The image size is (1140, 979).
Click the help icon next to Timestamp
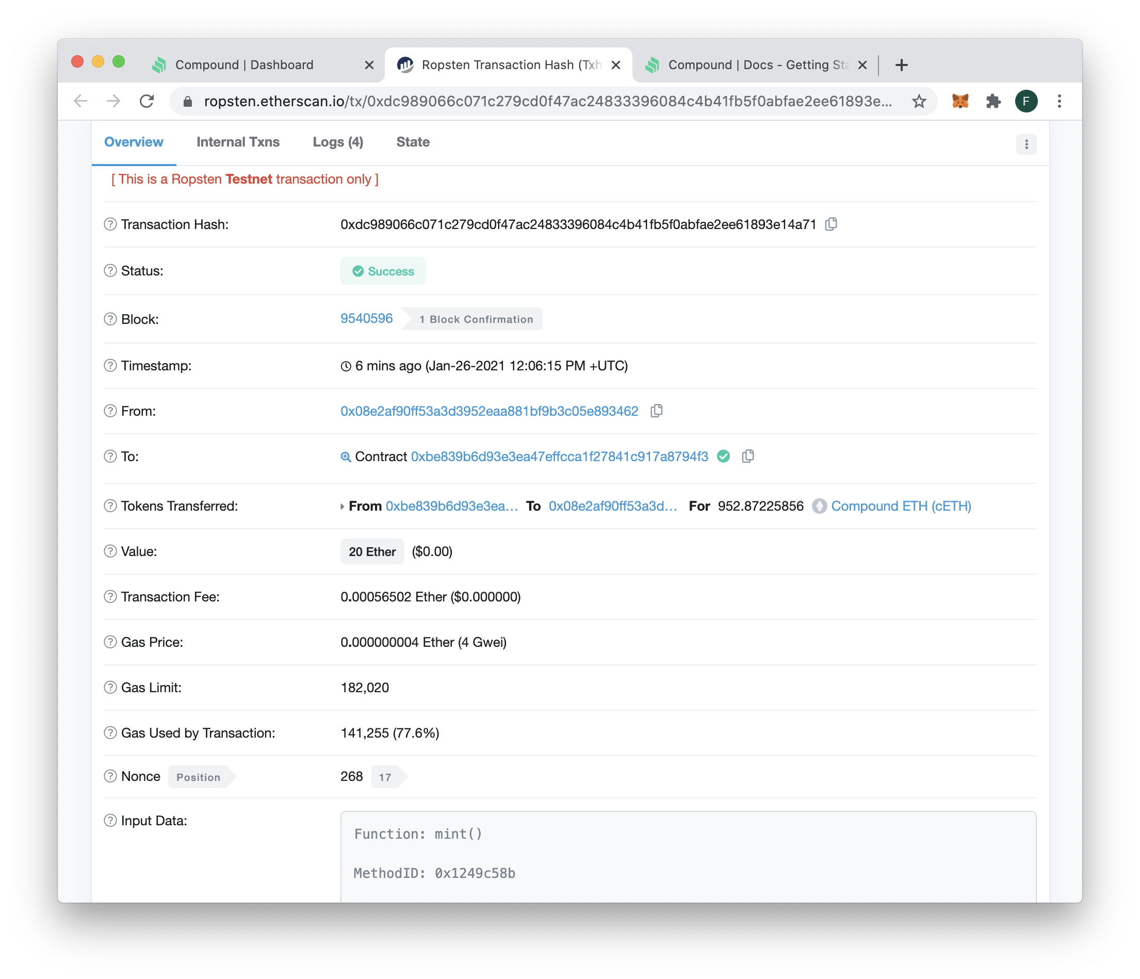pyautogui.click(x=110, y=365)
